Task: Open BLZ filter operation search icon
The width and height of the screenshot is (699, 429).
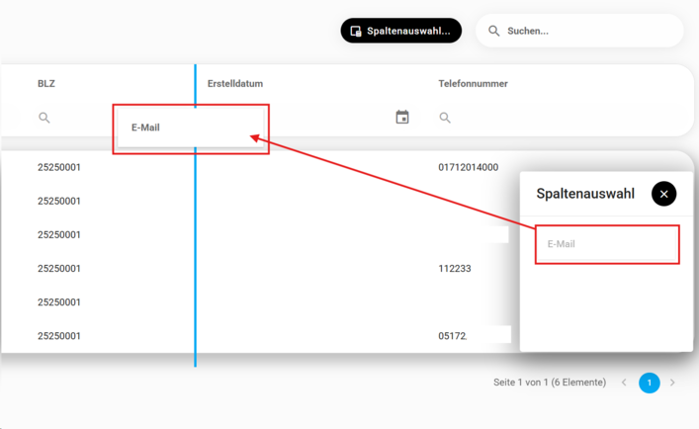Action: click(44, 118)
